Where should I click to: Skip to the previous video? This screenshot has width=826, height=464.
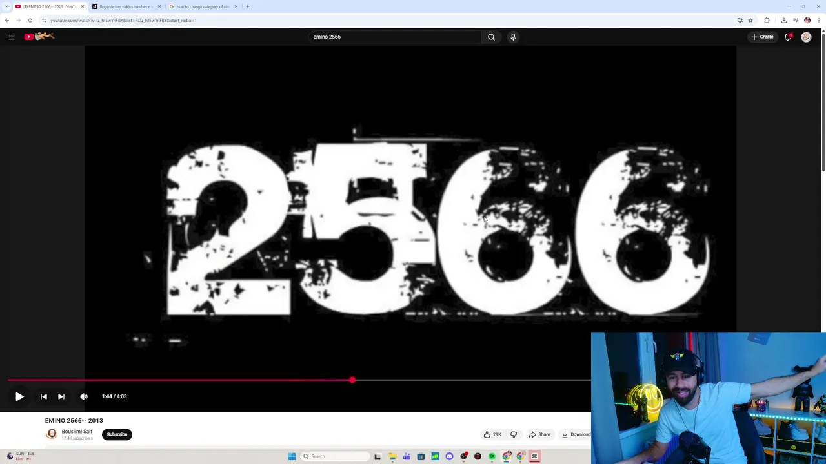coord(43,396)
